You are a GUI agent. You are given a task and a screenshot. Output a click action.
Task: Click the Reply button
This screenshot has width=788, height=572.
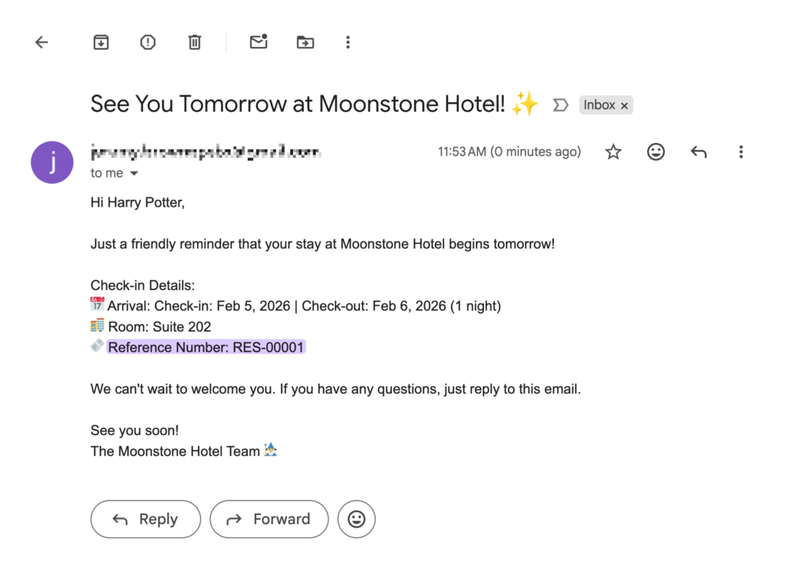pyautogui.click(x=145, y=519)
